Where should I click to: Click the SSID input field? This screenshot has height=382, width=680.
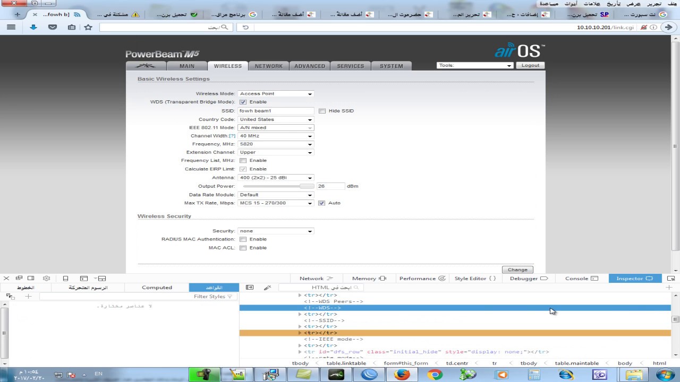pyautogui.click(x=276, y=111)
